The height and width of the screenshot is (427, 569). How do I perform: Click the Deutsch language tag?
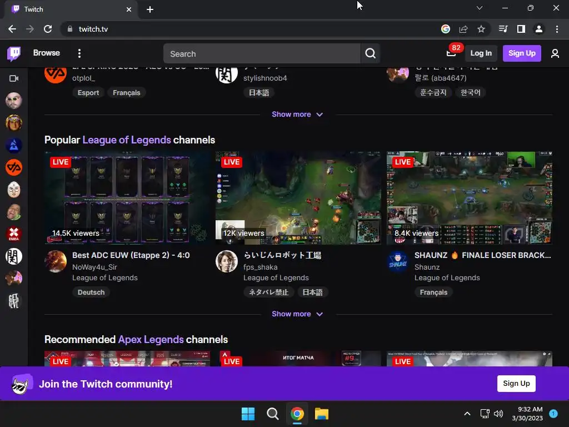(91, 292)
